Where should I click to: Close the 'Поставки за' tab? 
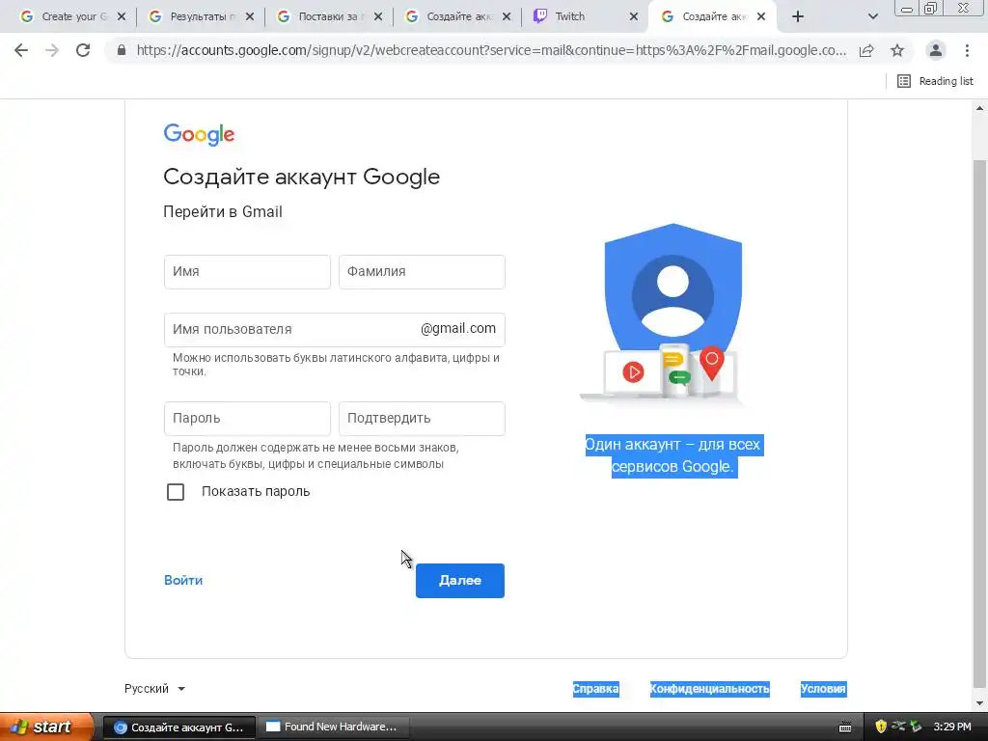point(378,16)
